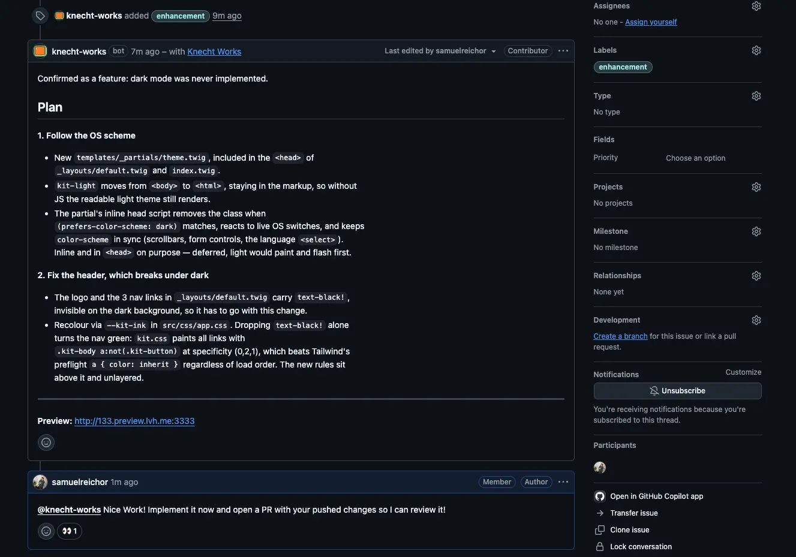This screenshot has height=557, width=796.
Task: Open Knecht Works app link
Action: (214, 52)
